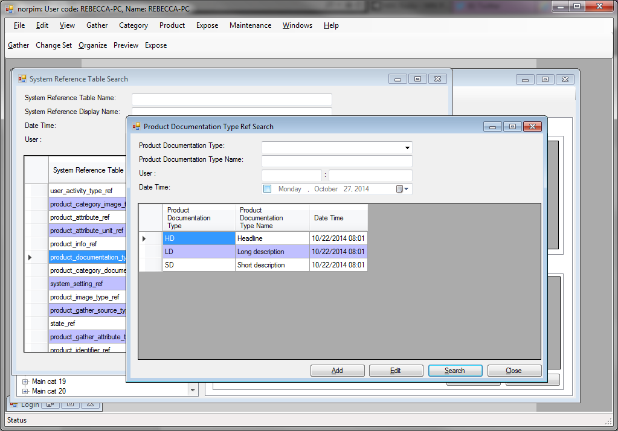
Task: Click the Product Documentation Type Ref Search window icon
Action: 137,126
